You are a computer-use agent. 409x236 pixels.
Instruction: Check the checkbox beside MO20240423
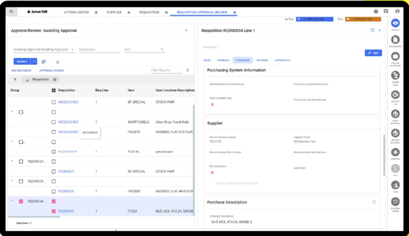click(x=54, y=102)
